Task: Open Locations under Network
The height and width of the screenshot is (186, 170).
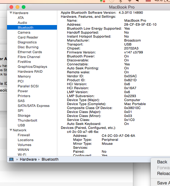Action: [26, 140]
